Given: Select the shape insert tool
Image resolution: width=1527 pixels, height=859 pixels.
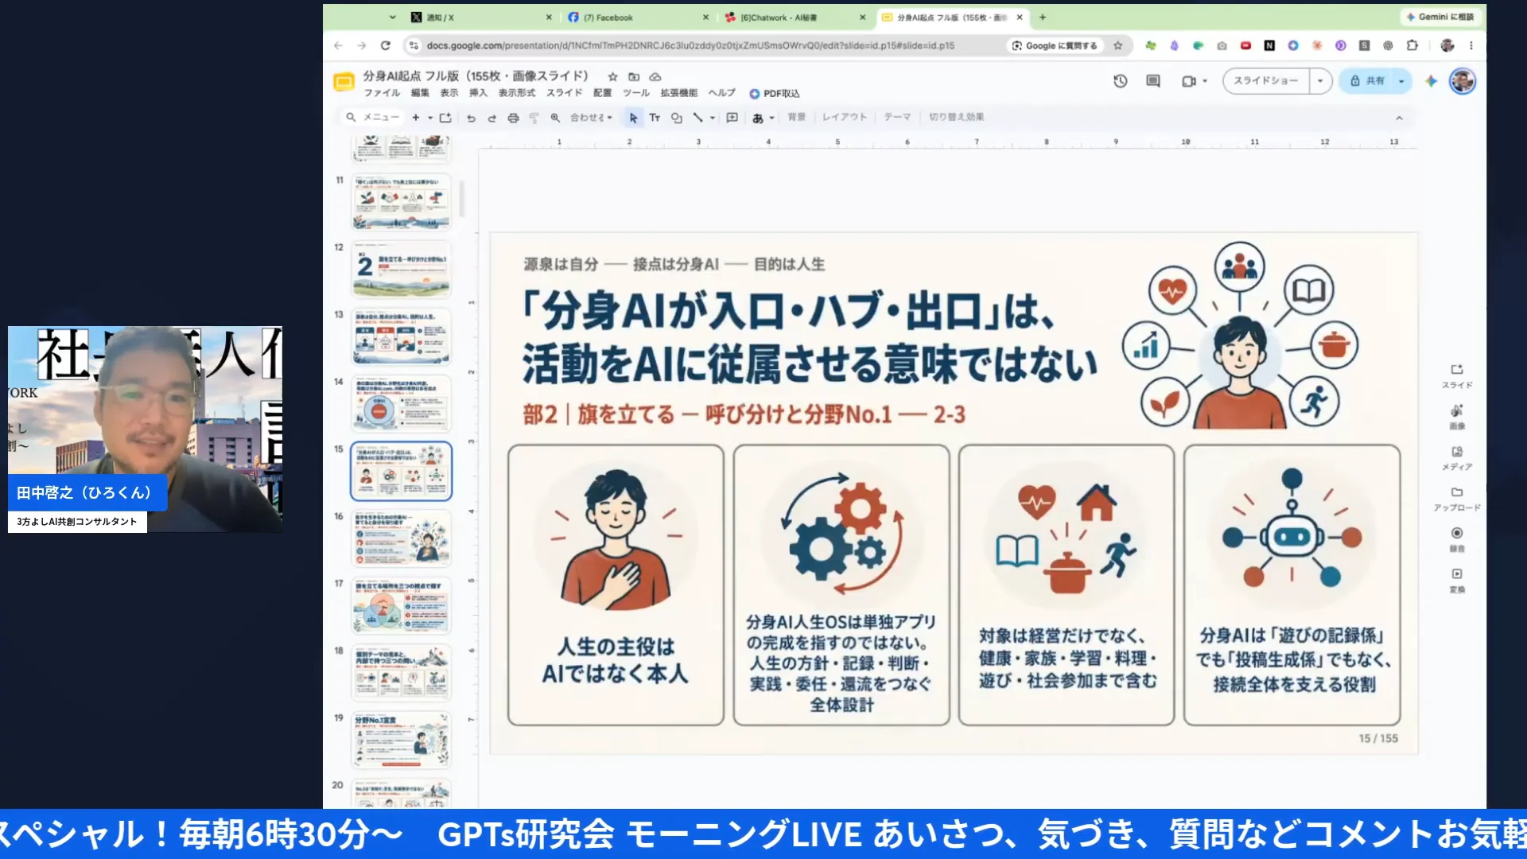Looking at the screenshot, I should coord(676,118).
